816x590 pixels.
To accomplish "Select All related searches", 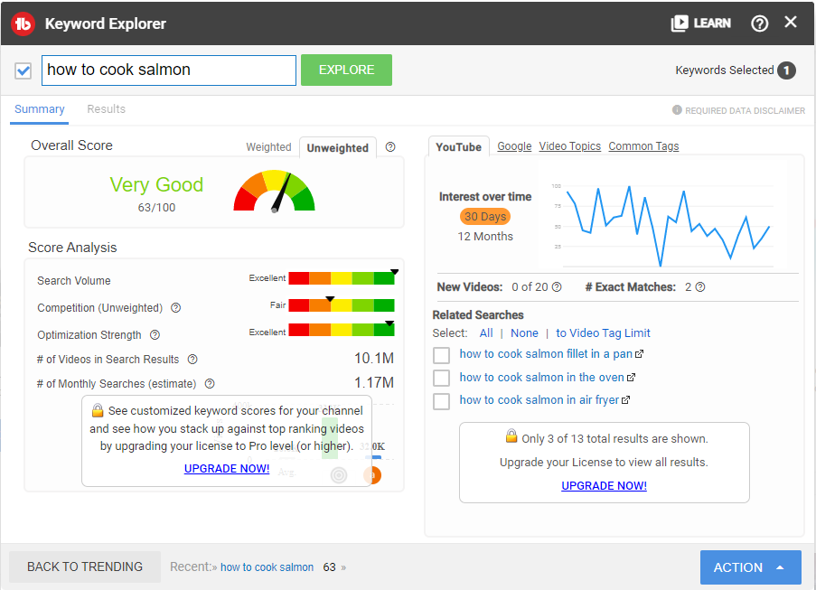I will (x=486, y=333).
